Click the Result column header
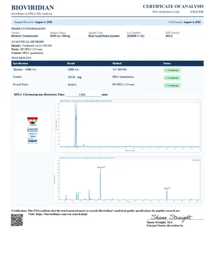 71,63
